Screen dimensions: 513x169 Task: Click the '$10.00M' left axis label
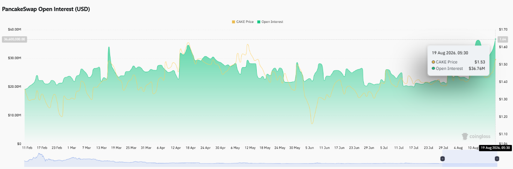[x=14, y=115]
